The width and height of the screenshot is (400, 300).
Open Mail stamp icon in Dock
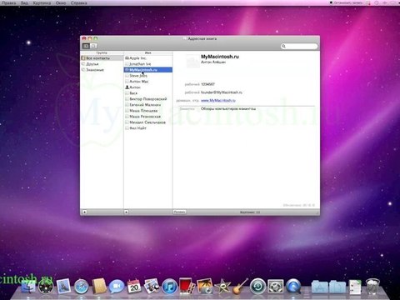63,287
